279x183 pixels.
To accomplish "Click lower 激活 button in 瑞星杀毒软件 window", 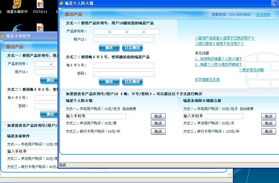I will (x=49, y=114).
